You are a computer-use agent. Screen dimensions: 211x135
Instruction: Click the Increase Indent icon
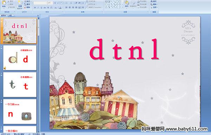pos(79,3)
